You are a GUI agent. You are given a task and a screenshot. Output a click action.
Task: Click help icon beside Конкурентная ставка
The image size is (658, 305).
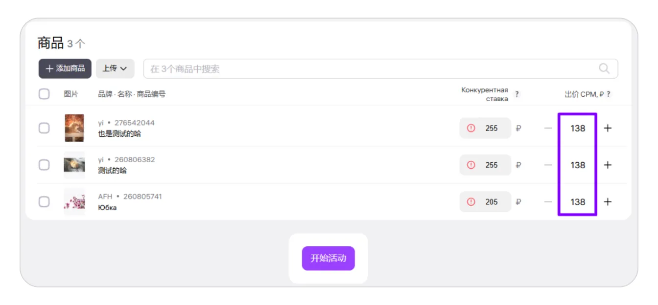coord(517,94)
